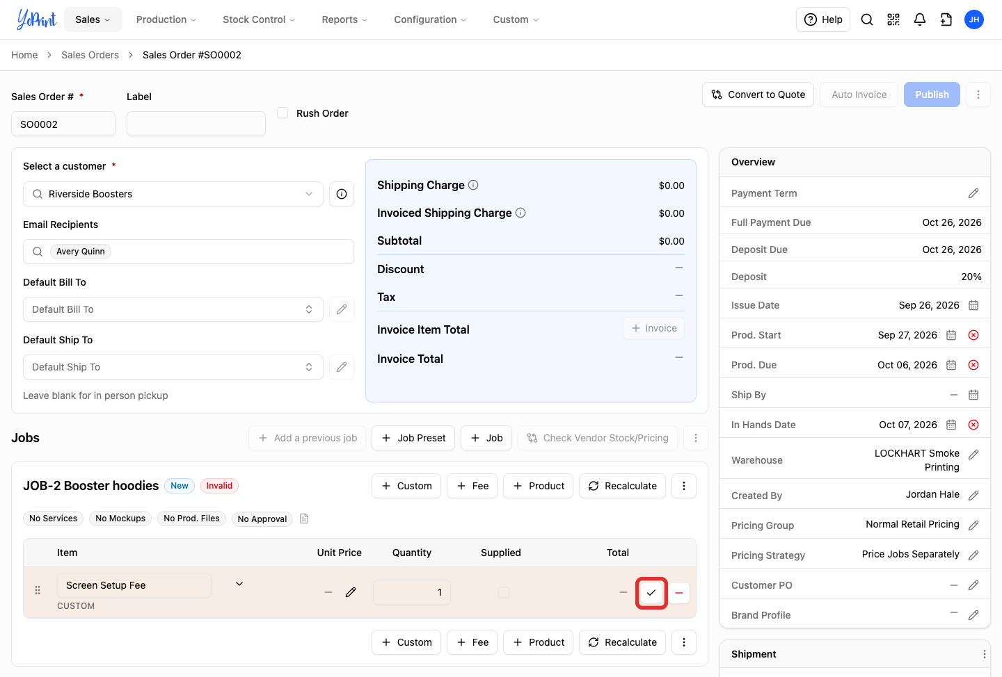Click Convert to Quote button
This screenshot has height=677, width=1002.
758,95
